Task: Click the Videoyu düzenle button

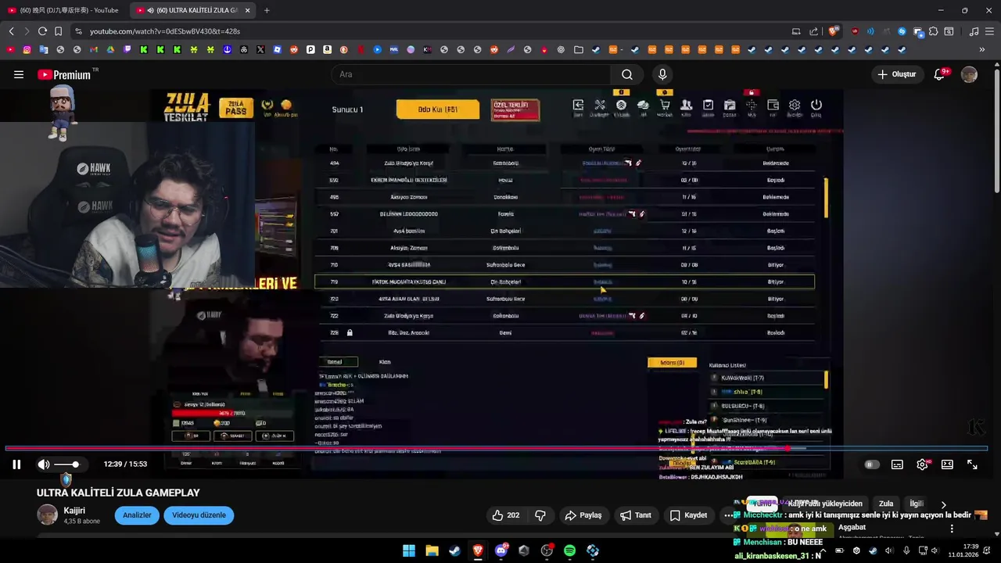Action: coord(199,515)
